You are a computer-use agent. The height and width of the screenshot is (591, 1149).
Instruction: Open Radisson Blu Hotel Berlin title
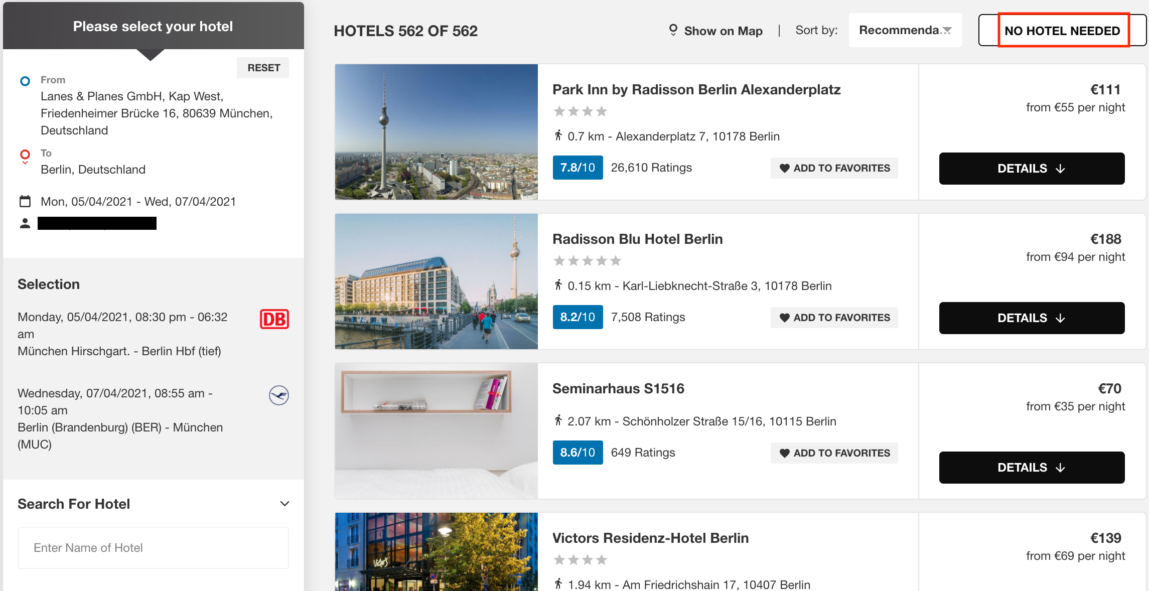tap(637, 239)
